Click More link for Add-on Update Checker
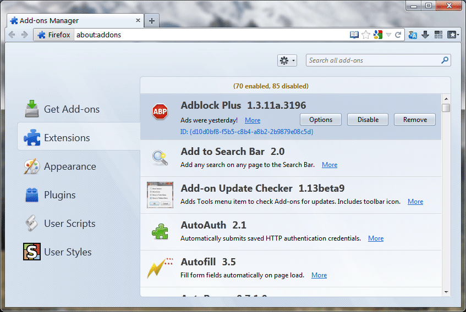The width and height of the screenshot is (466, 312). [x=415, y=202]
